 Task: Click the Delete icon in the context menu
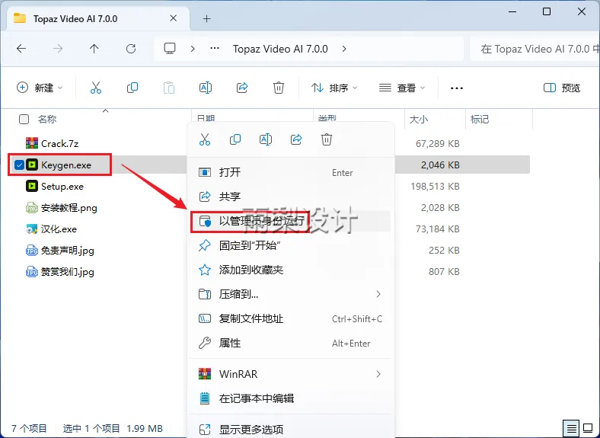[x=327, y=139]
